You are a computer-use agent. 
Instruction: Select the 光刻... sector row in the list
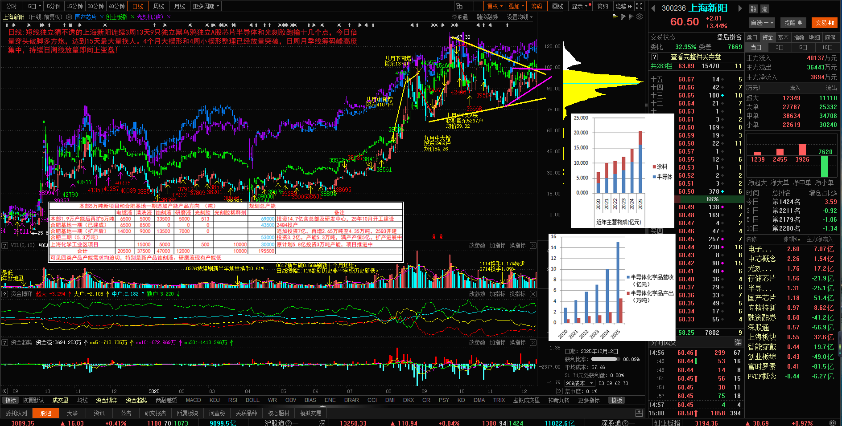(x=791, y=268)
